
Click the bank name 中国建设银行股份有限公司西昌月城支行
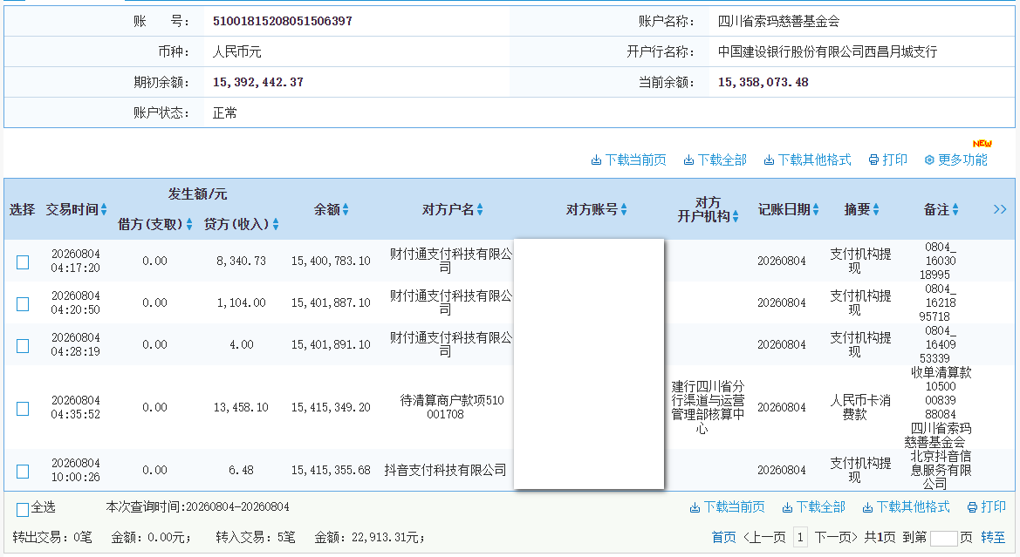[x=827, y=51]
